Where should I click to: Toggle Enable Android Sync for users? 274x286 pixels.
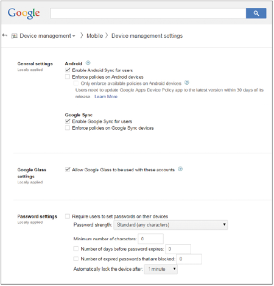(68, 70)
